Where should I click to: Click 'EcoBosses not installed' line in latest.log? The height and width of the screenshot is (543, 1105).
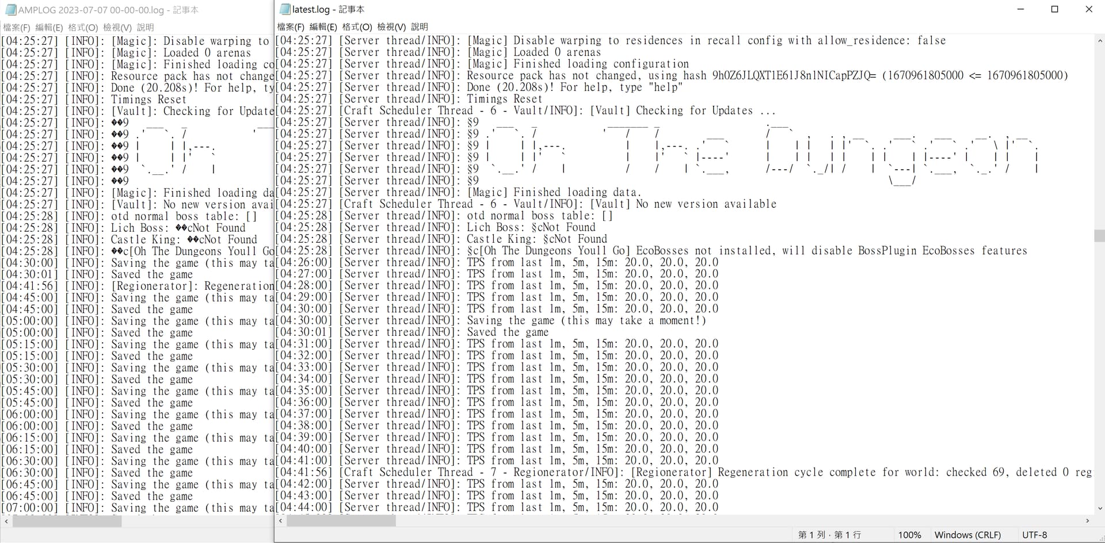click(651, 250)
